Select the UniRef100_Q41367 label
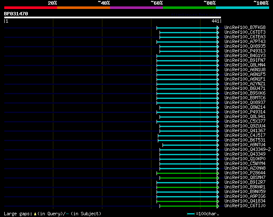273x217 pixels. point(245,131)
